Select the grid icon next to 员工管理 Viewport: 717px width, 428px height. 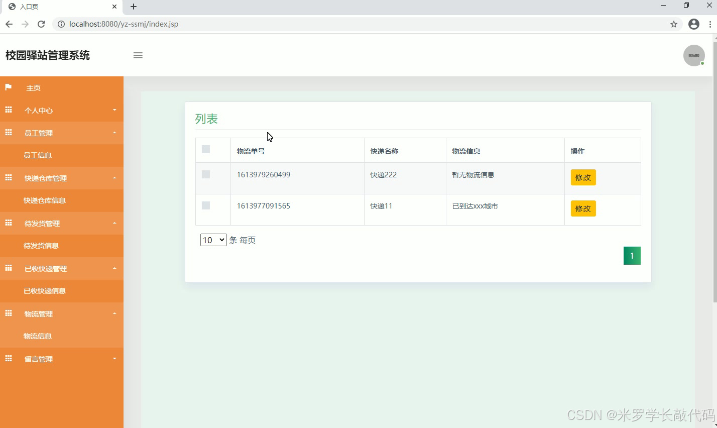(x=8, y=133)
